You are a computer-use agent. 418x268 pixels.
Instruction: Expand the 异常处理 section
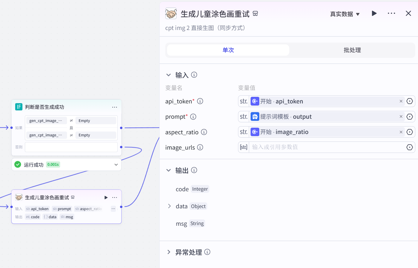pyautogui.click(x=169, y=252)
